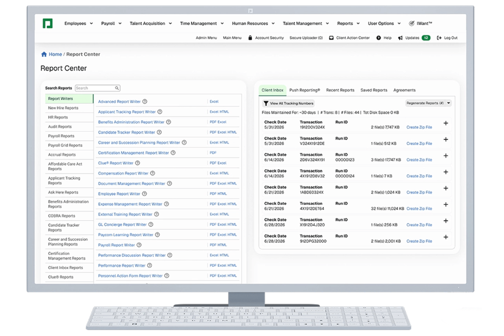504x336 pixels.
Task: Click the green Updates 12 badge
Action: 426,38
